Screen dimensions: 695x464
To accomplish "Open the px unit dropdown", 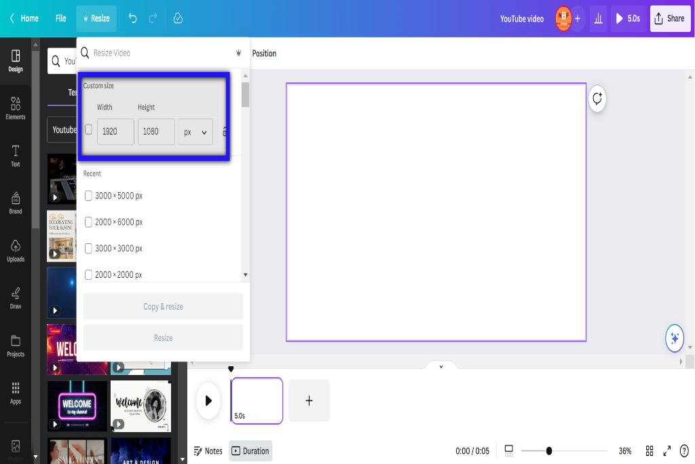I will tap(195, 132).
